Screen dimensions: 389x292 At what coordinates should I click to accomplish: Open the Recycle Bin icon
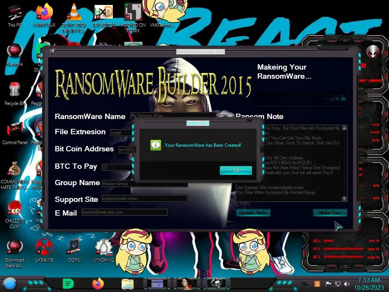pos(15,94)
